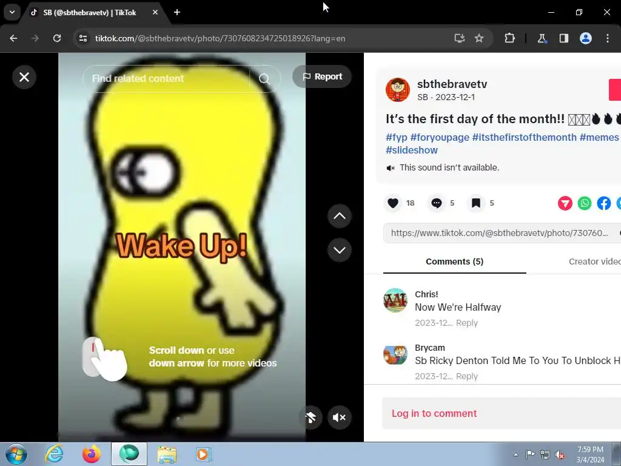Close the TikTok photo viewer with the X
Viewport: 621px width, 466px height.
click(24, 77)
